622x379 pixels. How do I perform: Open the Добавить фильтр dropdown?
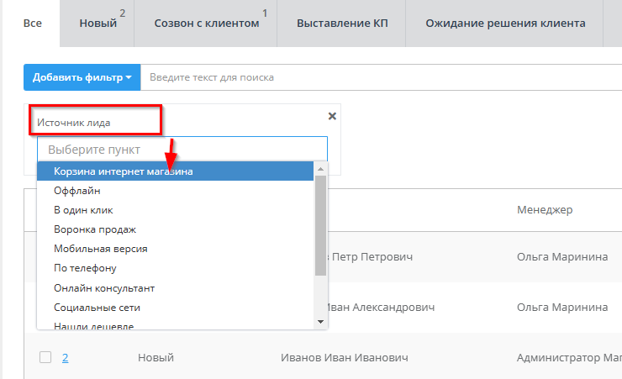click(x=82, y=77)
